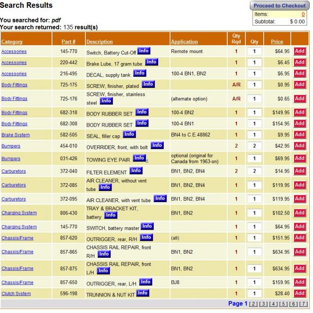Viewport: 313px width, 313px height.
Task: Open the Brake System category link
Action: (x=15, y=135)
